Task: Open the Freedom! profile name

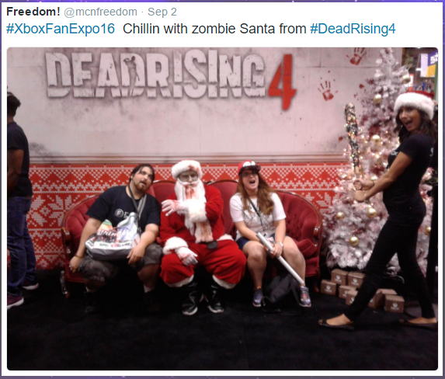Action: [x=33, y=12]
